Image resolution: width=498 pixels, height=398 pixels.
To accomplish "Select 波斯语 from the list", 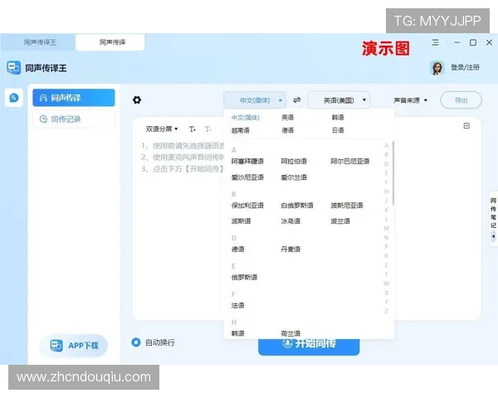I will (x=241, y=221).
